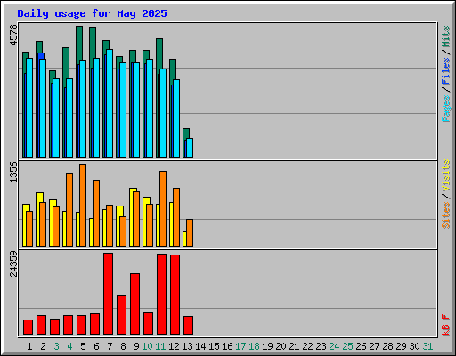Click green day 31 label
Screen dimensions: 456x356
(427, 346)
